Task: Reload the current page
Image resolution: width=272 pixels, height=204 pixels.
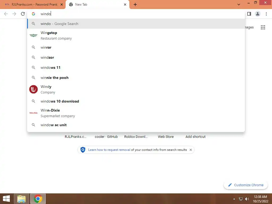Action: click(x=23, y=14)
